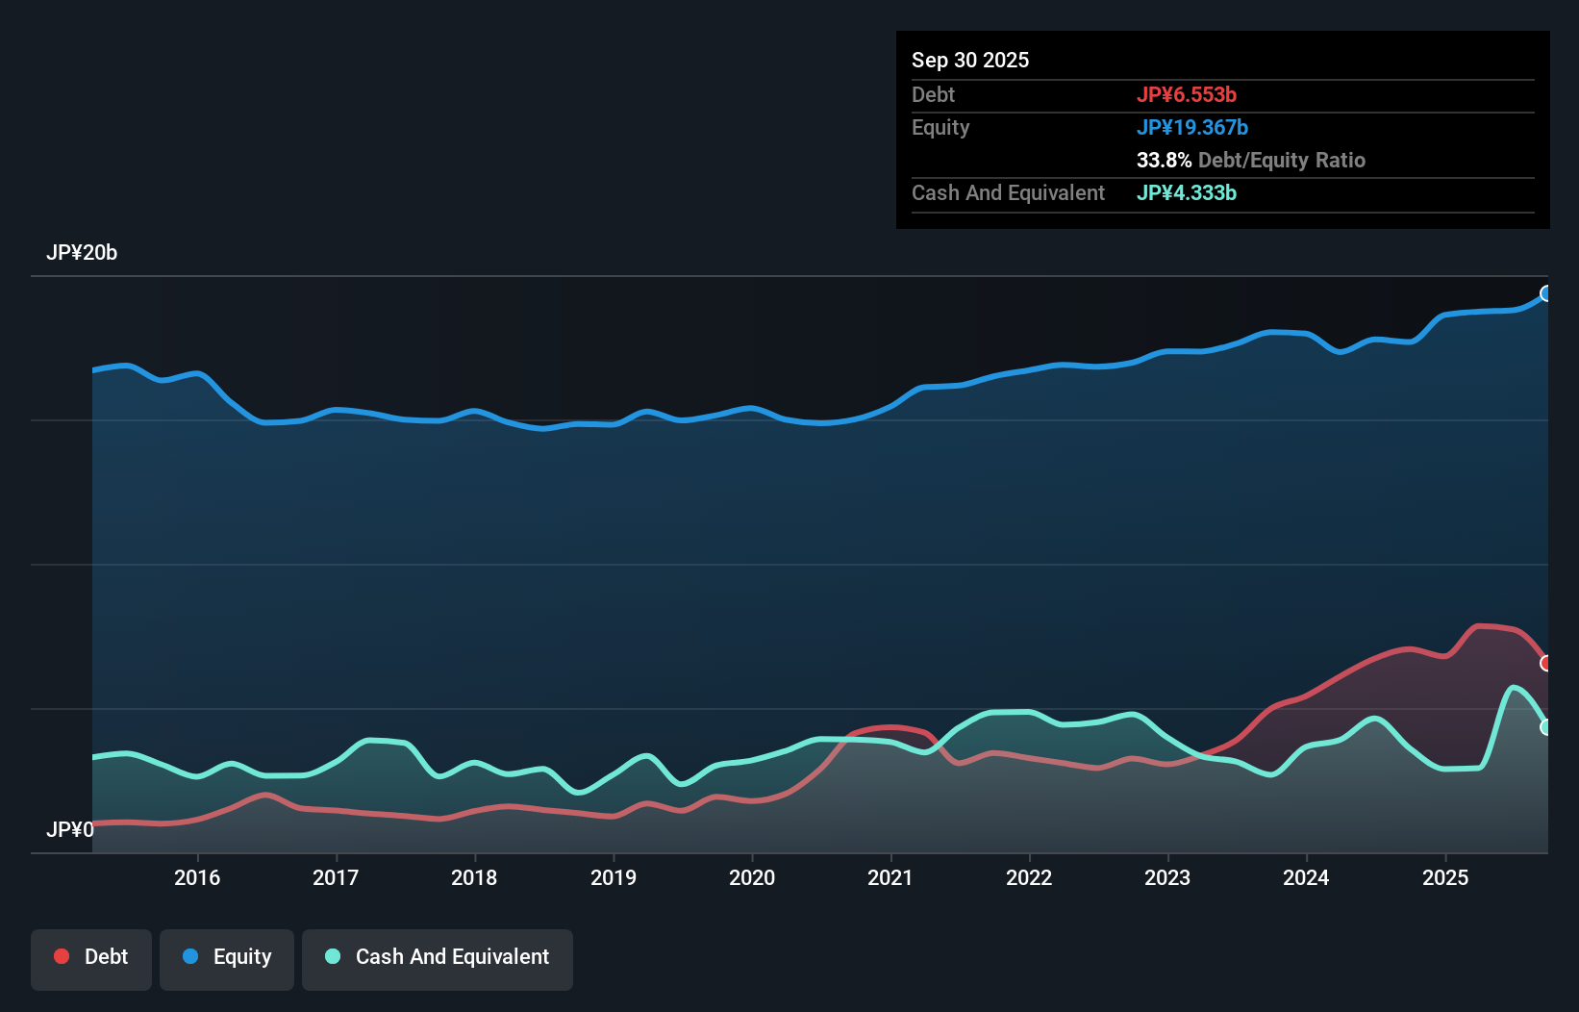This screenshot has height=1012, width=1579.
Task: Click the teal Cash endpoint marker
Action: tap(1546, 727)
